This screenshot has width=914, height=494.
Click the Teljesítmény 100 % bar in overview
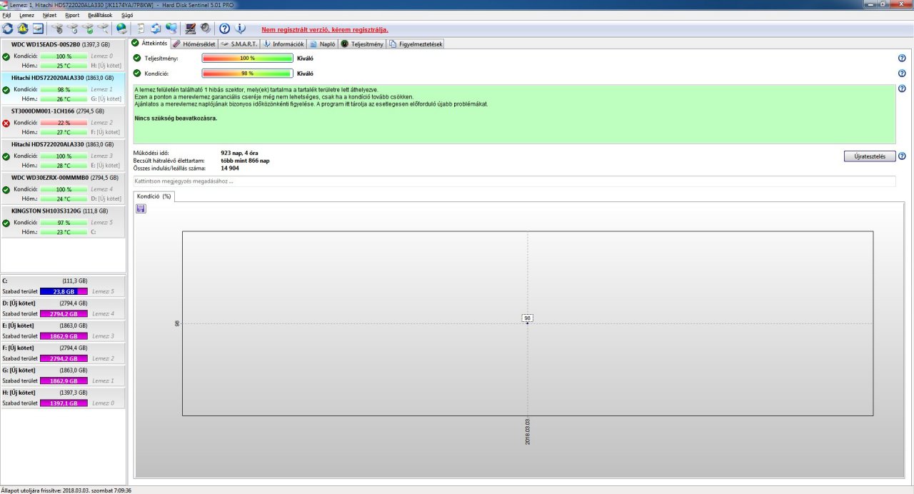(247, 58)
